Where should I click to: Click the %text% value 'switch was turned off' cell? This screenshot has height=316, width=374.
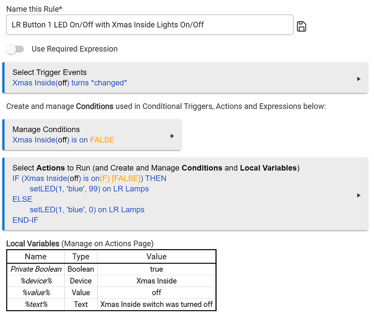tap(156, 304)
